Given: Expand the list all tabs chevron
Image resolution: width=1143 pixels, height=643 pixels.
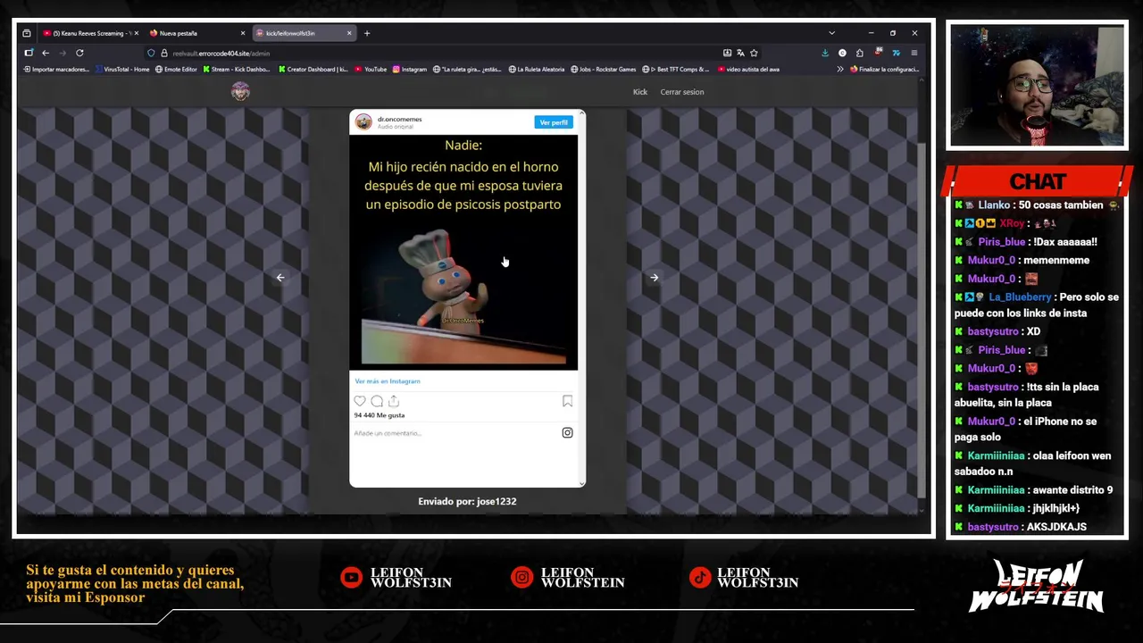Looking at the screenshot, I should click(831, 33).
